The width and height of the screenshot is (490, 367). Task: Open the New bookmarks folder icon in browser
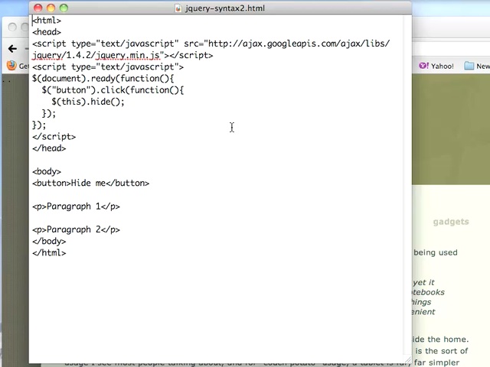tap(469, 66)
